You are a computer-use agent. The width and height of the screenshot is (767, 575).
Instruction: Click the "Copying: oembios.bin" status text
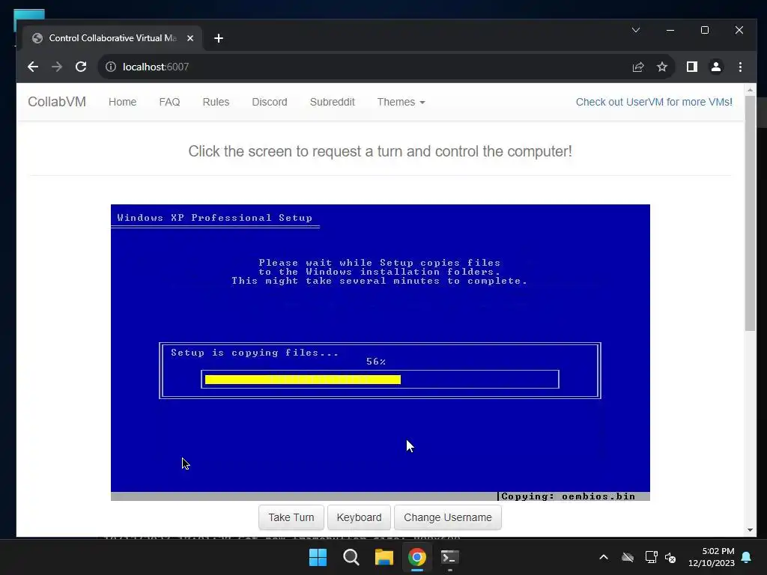(568, 496)
